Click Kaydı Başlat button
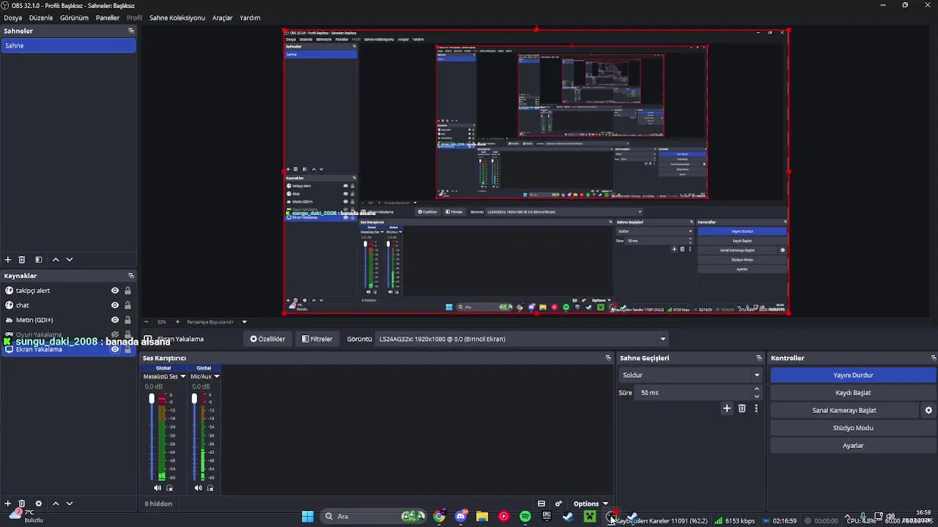The height and width of the screenshot is (527, 938). point(853,392)
